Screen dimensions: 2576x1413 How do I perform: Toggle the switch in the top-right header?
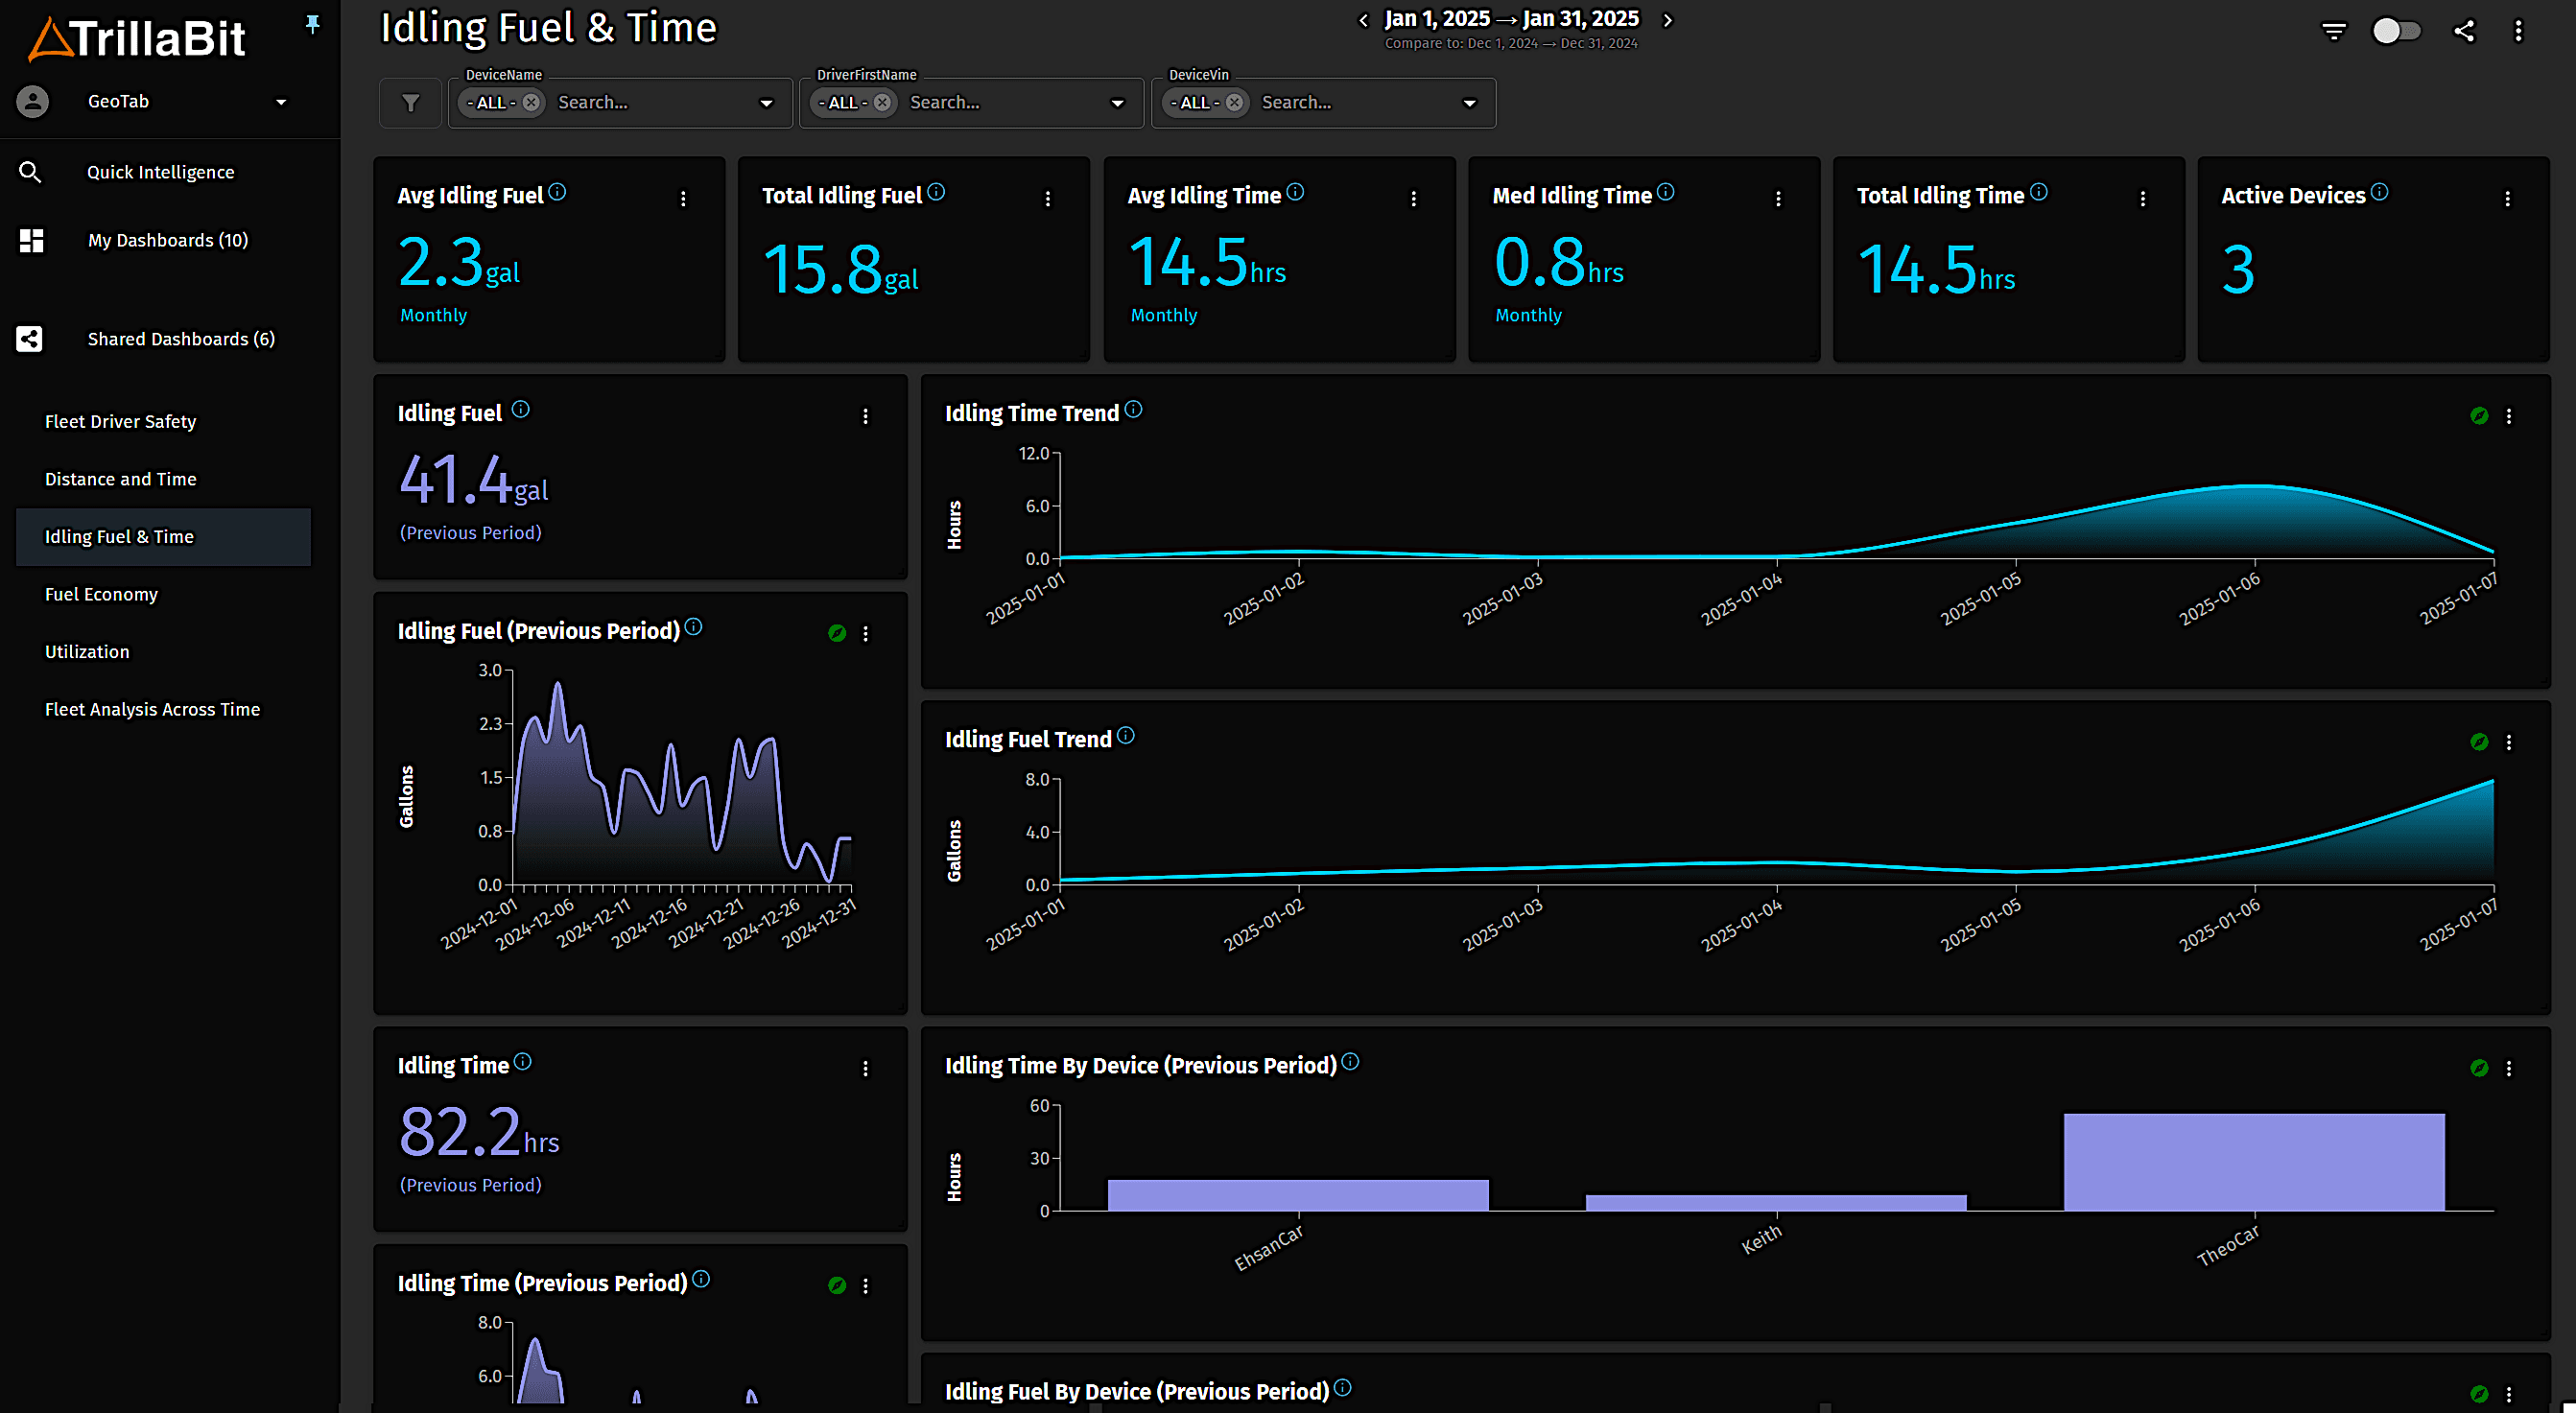click(2396, 31)
